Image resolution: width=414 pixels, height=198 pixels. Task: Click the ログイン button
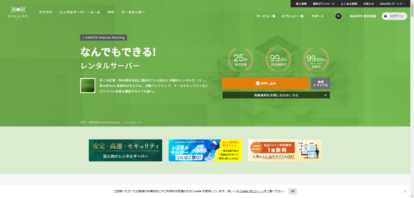point(394,16)
